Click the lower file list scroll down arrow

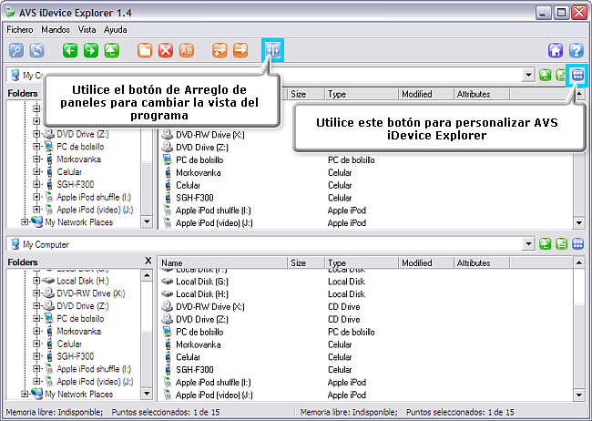[579, 395]
